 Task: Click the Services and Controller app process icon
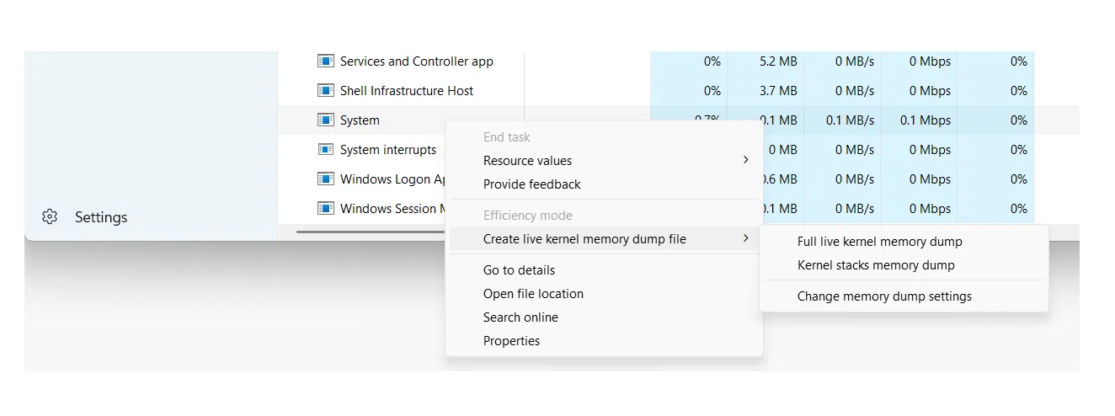[x=326, y=61]
